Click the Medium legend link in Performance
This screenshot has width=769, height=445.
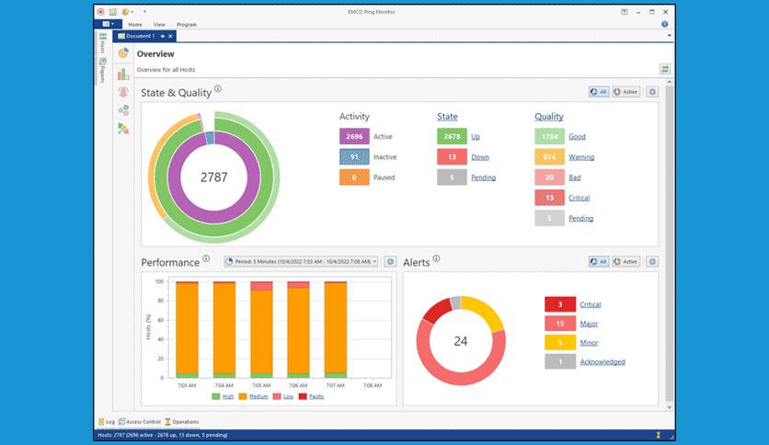(x=258, y=396)
